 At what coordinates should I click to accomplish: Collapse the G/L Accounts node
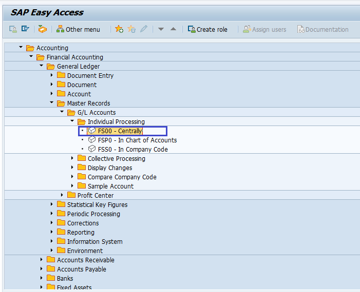point(62,112)
